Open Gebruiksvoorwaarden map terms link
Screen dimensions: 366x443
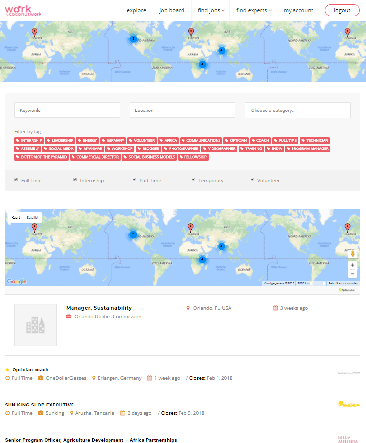[343, 283]
